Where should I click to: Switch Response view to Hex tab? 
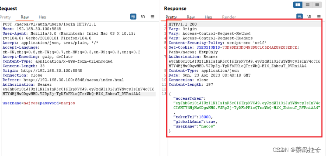(208, 17)
